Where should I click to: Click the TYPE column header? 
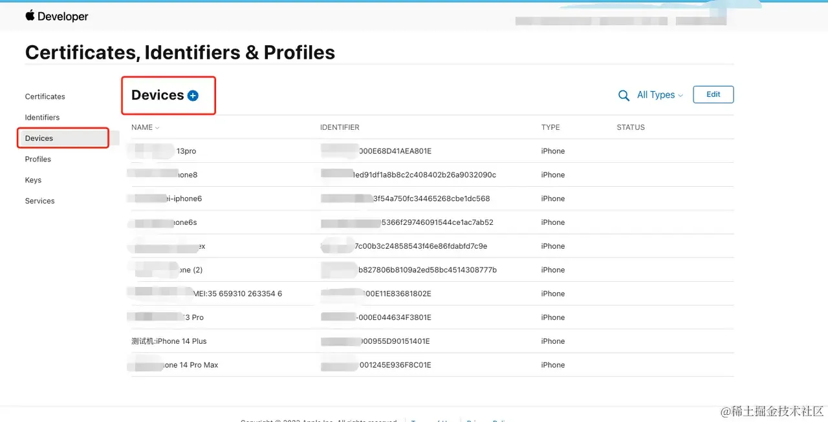pyautogui.click(x=550, y=127)
